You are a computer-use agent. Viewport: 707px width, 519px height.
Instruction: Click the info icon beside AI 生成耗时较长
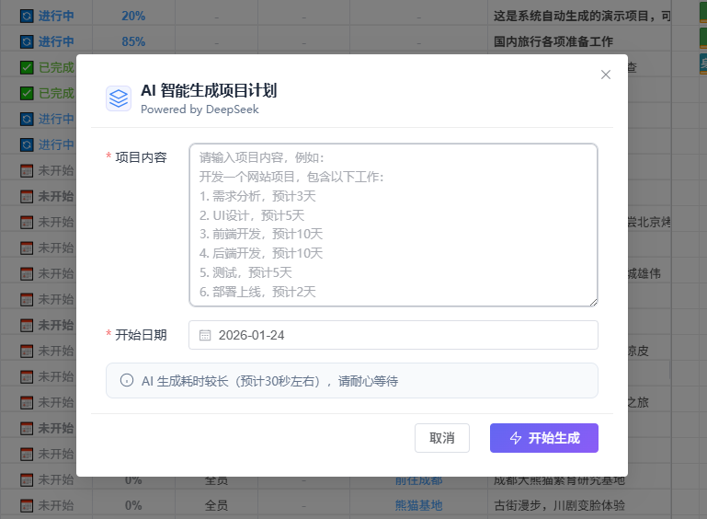point(127,380)
